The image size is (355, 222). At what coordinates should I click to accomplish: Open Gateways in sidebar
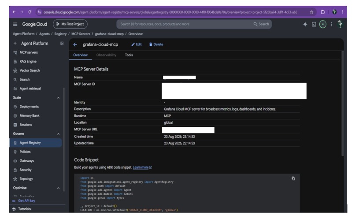point(27,161)
